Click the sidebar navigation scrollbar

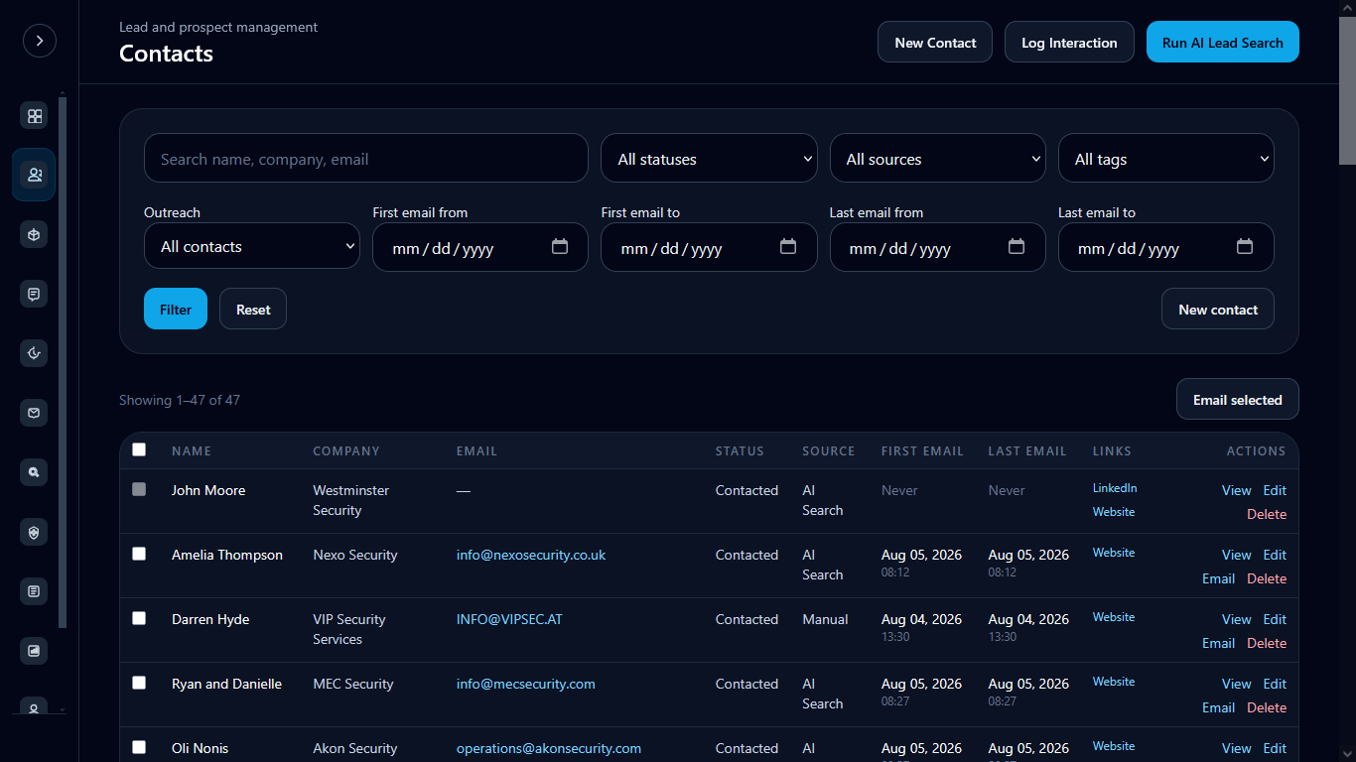pos(63,362)
